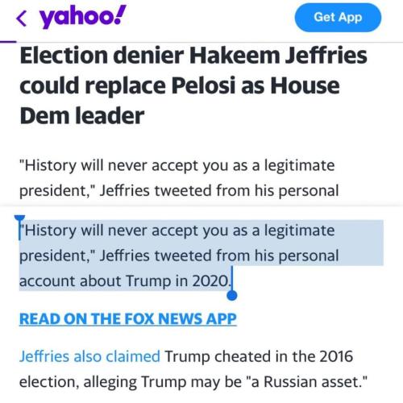Screen dimensions: 403x403
Task: Tap the selection end handle
Action: [232, 295]
